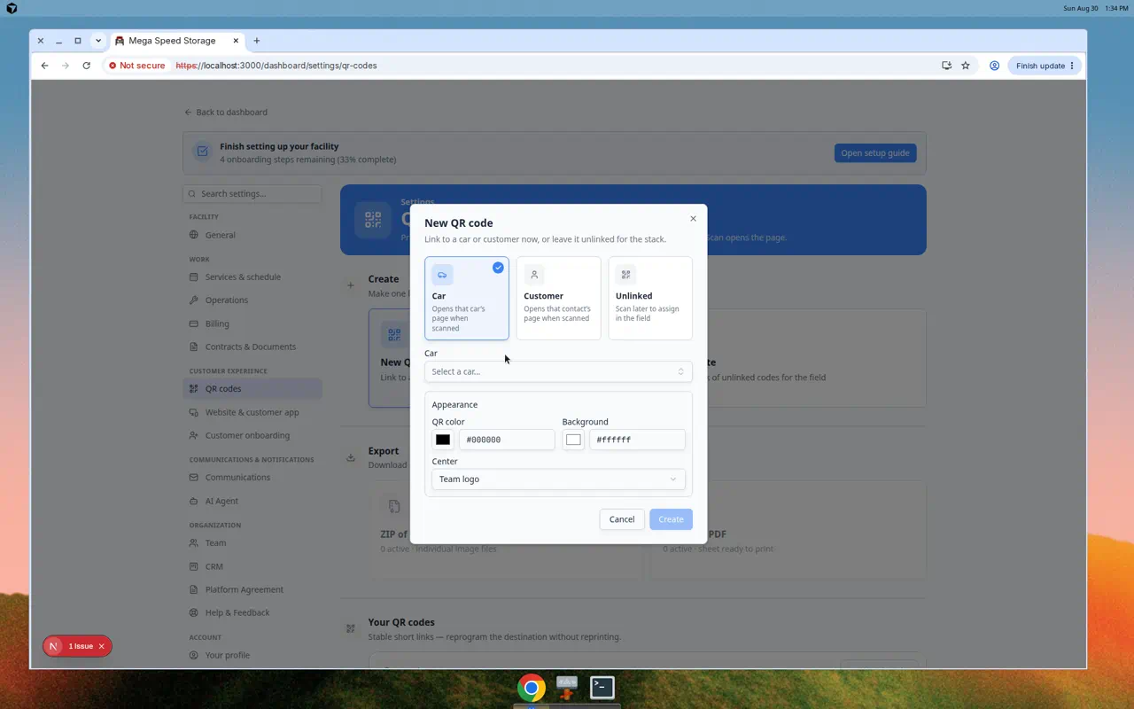Click the Create button
The height and width of the screenshot is (709, 1134).
pos(671,519)
